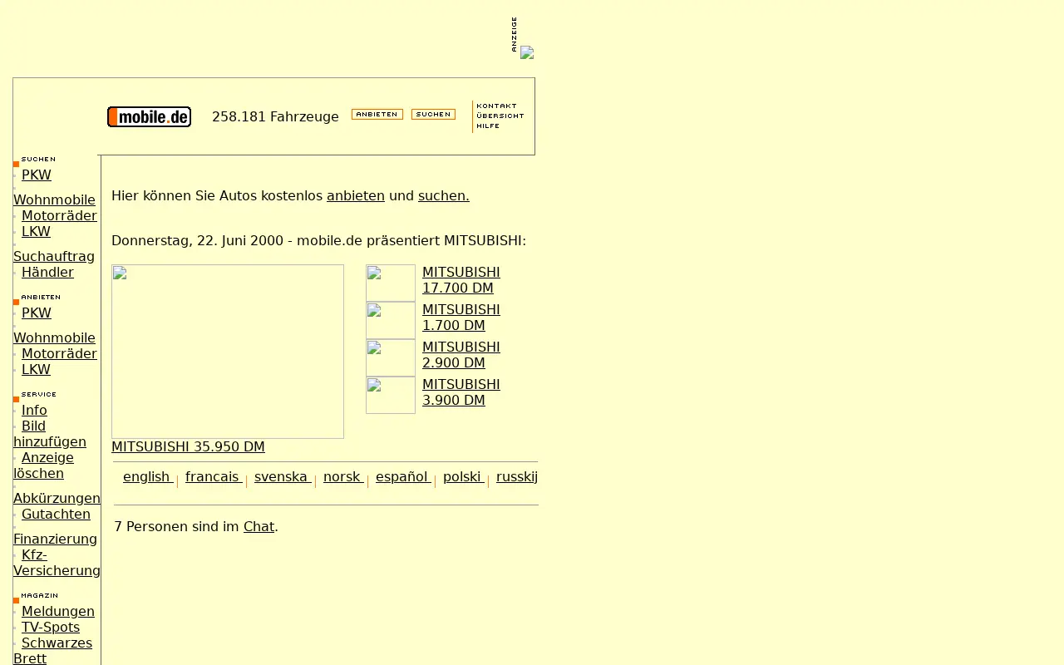Image resolution: width=1064 pixels, height=665 pixels.
Task: Open Bild hinzufügen in the sidebar
Action: (50, 434)
